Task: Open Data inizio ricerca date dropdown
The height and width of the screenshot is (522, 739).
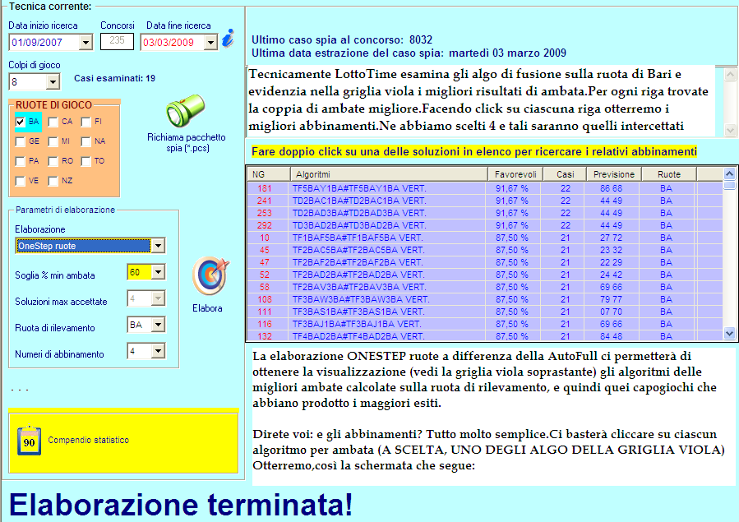Action: (x=85, y=43)
